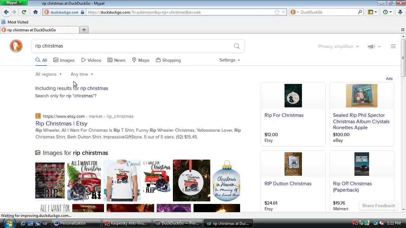
Task: Open the Windows Start orb
Action: click(9, 223)
